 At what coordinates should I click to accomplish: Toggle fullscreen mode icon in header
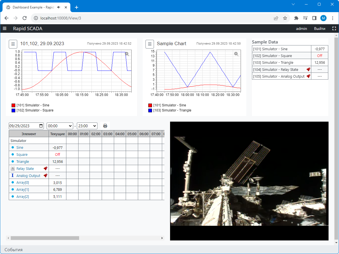(334, 29)
